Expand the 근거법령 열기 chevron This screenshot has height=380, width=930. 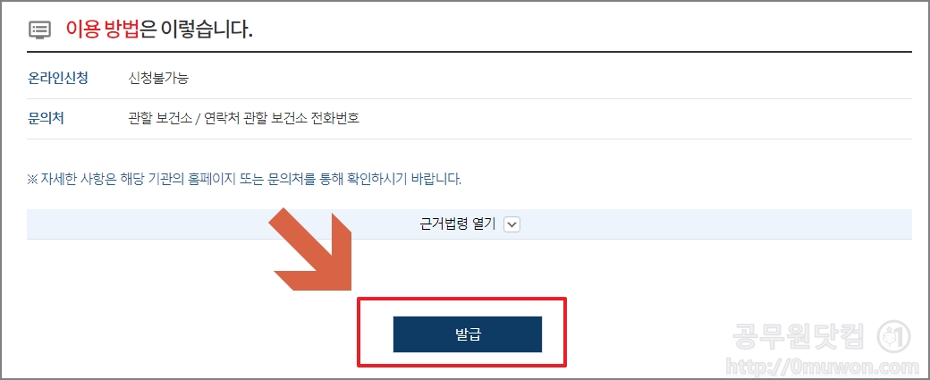coord(511,224)
